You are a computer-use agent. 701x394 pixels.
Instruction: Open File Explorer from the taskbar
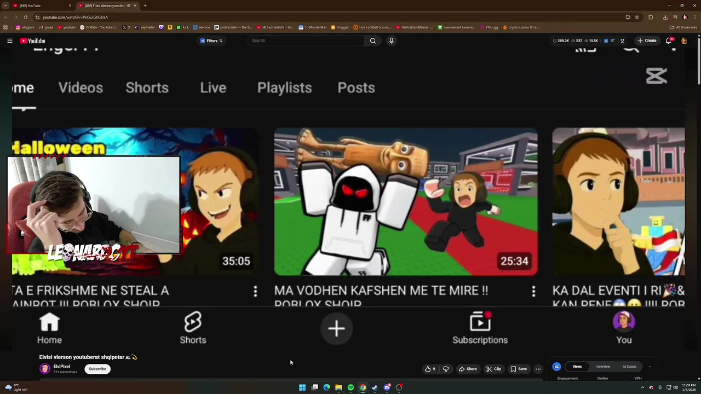click(x=338, y=387)
